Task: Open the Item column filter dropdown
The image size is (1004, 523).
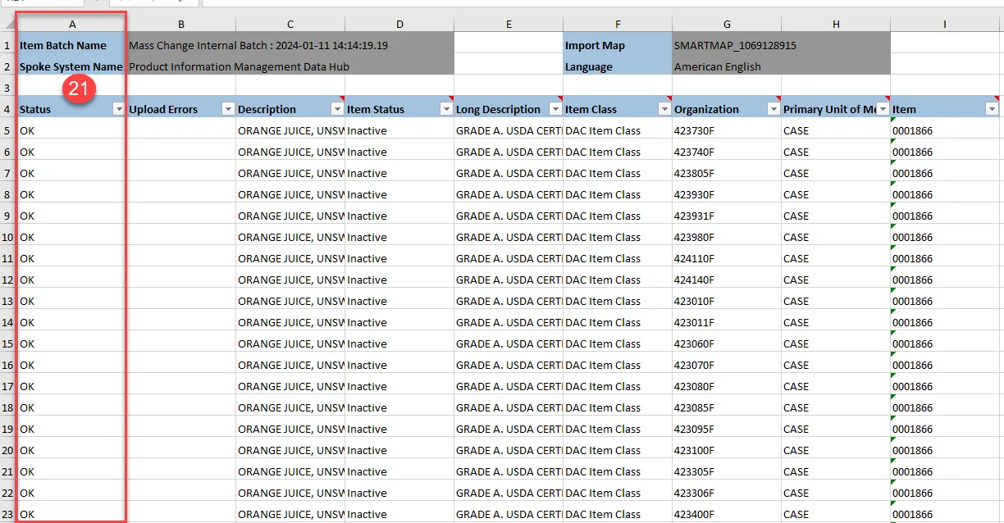Action: tap(991, 109)
